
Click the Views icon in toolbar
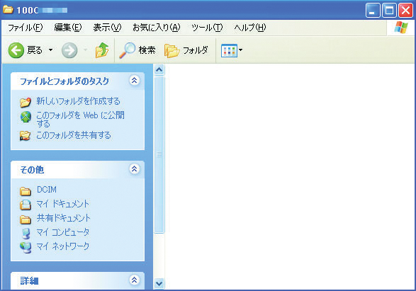[x=229, y=50]
